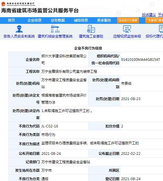Open the 诚信信息 menu
The height and width of the screenshot is (181, 163).
coord(81,20)
